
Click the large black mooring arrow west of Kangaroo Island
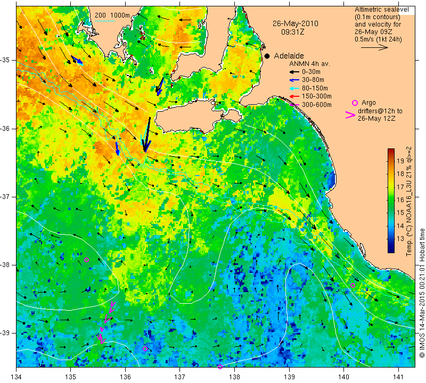point(147,135)
